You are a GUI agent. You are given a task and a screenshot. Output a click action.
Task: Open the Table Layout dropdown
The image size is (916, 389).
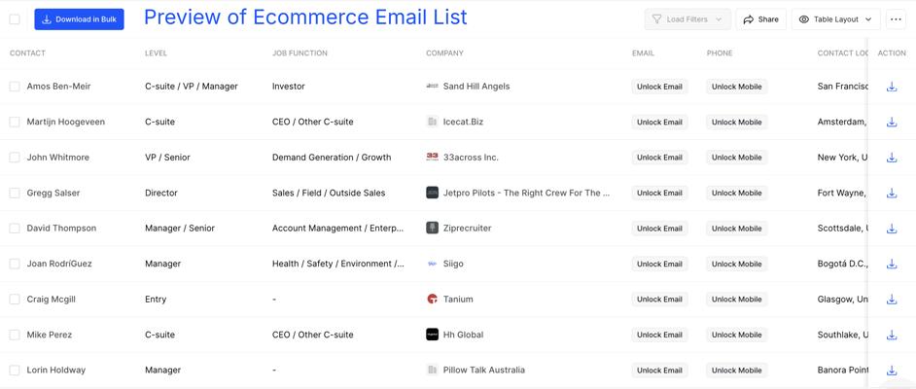pyautogui.click(x=835, y=19)
